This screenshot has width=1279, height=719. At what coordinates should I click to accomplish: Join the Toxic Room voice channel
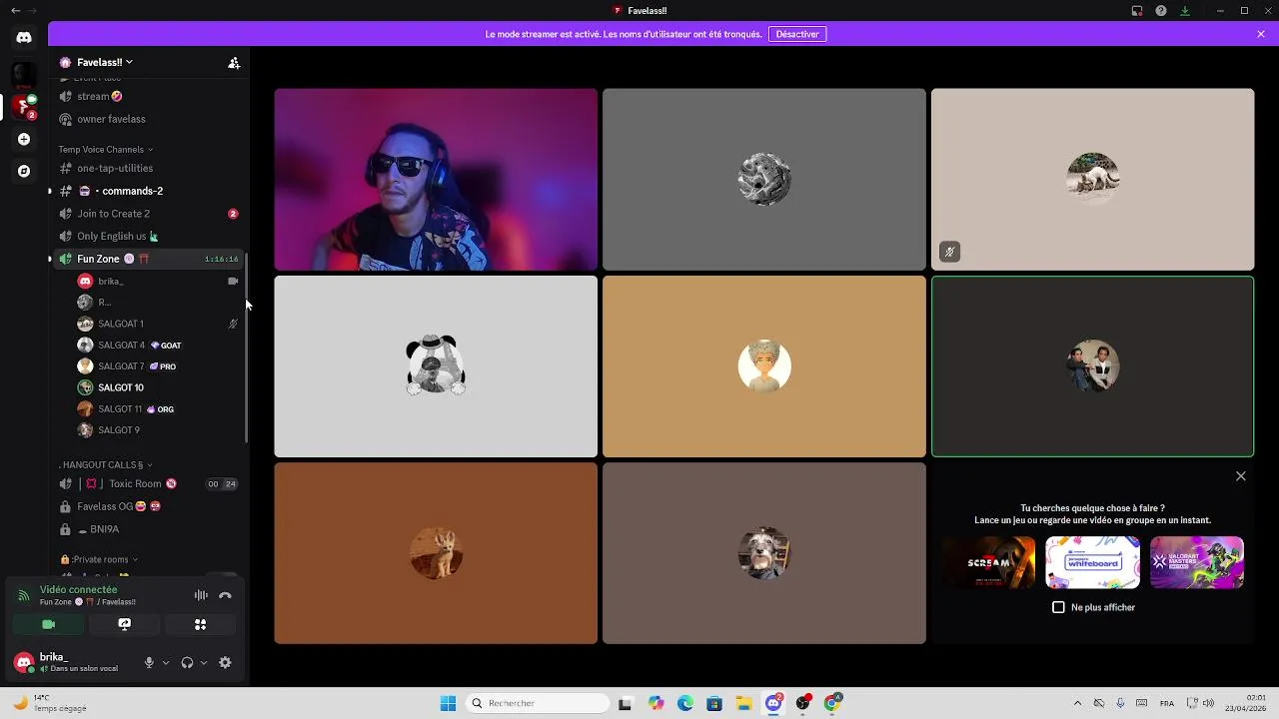(148, 483)
